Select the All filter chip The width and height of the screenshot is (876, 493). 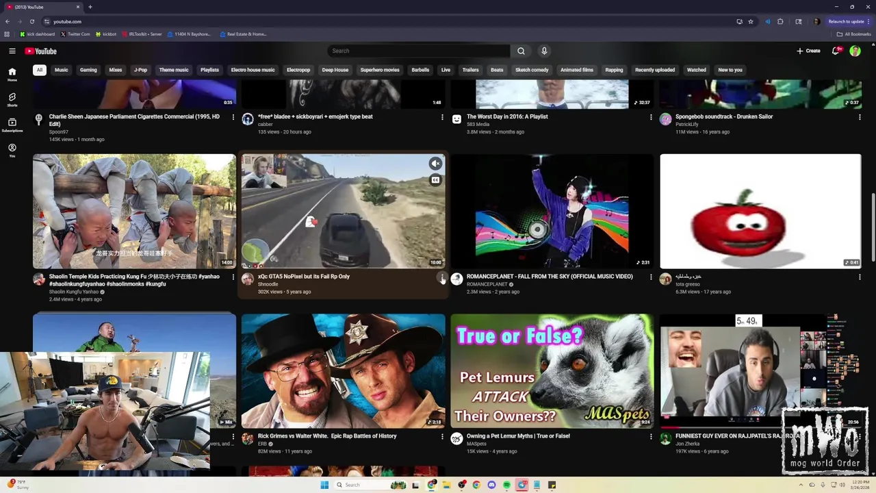pos(40,70)
